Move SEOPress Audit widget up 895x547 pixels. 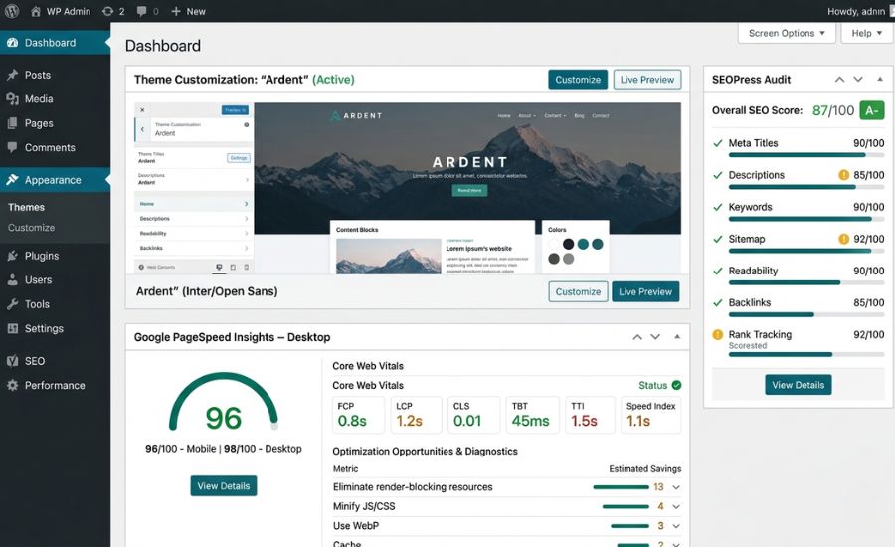(839, 80)
